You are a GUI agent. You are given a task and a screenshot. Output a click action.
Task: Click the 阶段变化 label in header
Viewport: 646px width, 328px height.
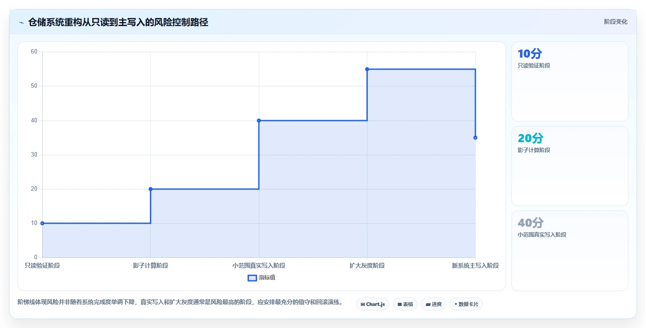(615, 22)
